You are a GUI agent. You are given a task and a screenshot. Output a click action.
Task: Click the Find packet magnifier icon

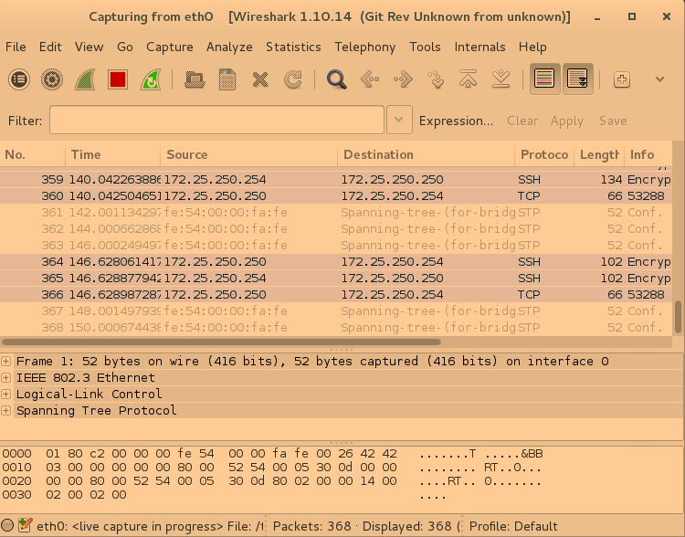(x=336, y=79)
